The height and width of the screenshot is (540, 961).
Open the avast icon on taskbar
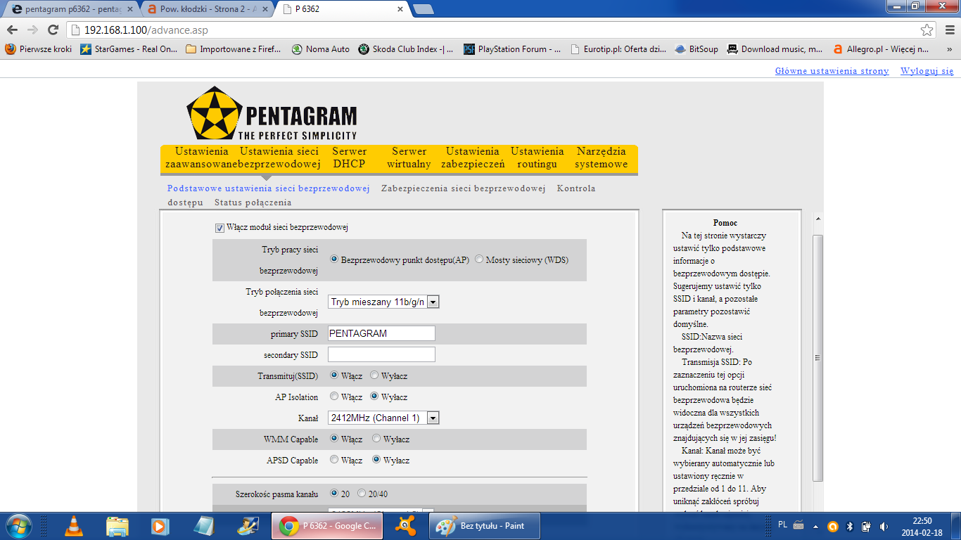coord(404,526)
